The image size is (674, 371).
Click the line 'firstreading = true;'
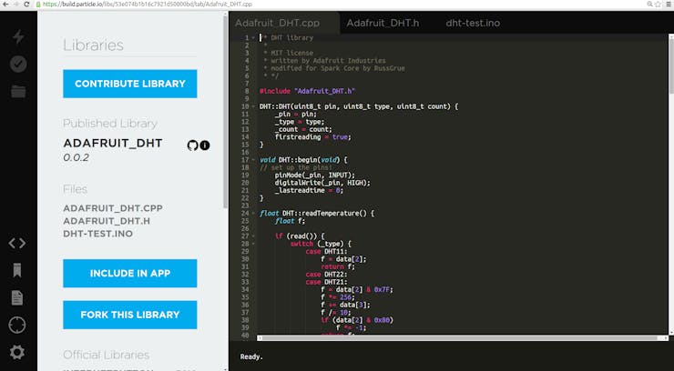[x=313, y=136]
